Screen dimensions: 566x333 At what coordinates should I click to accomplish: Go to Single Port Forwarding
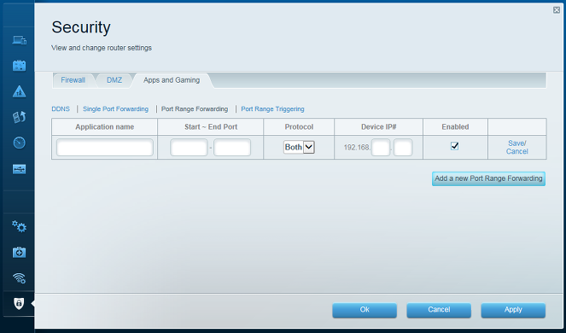[x=115, y=108]
